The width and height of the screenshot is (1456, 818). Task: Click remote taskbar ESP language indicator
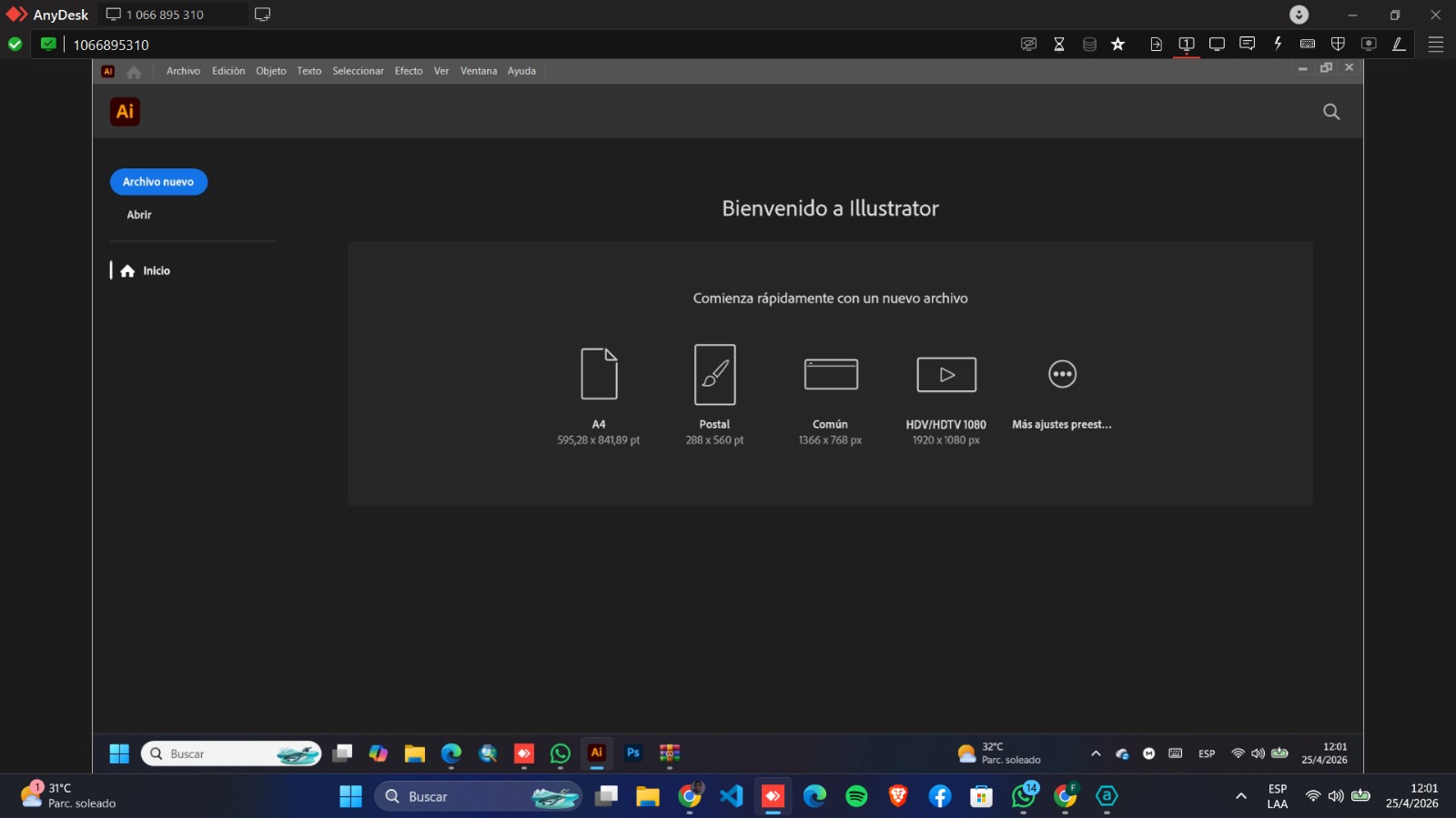[1207, 753]
